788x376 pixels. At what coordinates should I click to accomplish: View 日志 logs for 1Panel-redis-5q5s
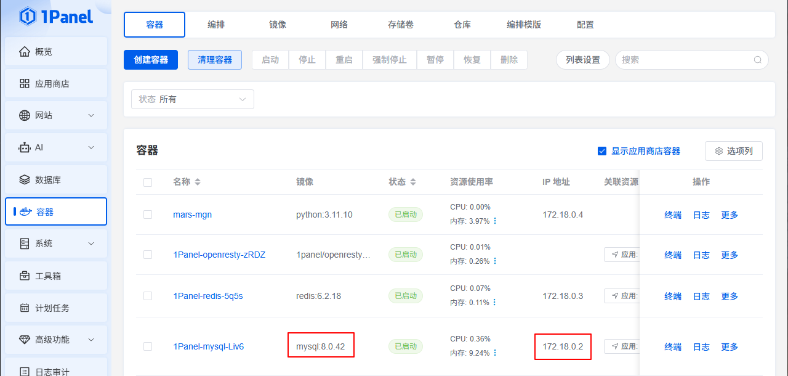point(701,296)
